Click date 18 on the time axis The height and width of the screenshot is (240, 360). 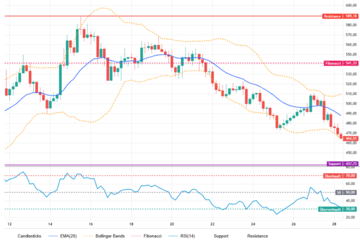(x=131, y=224)
